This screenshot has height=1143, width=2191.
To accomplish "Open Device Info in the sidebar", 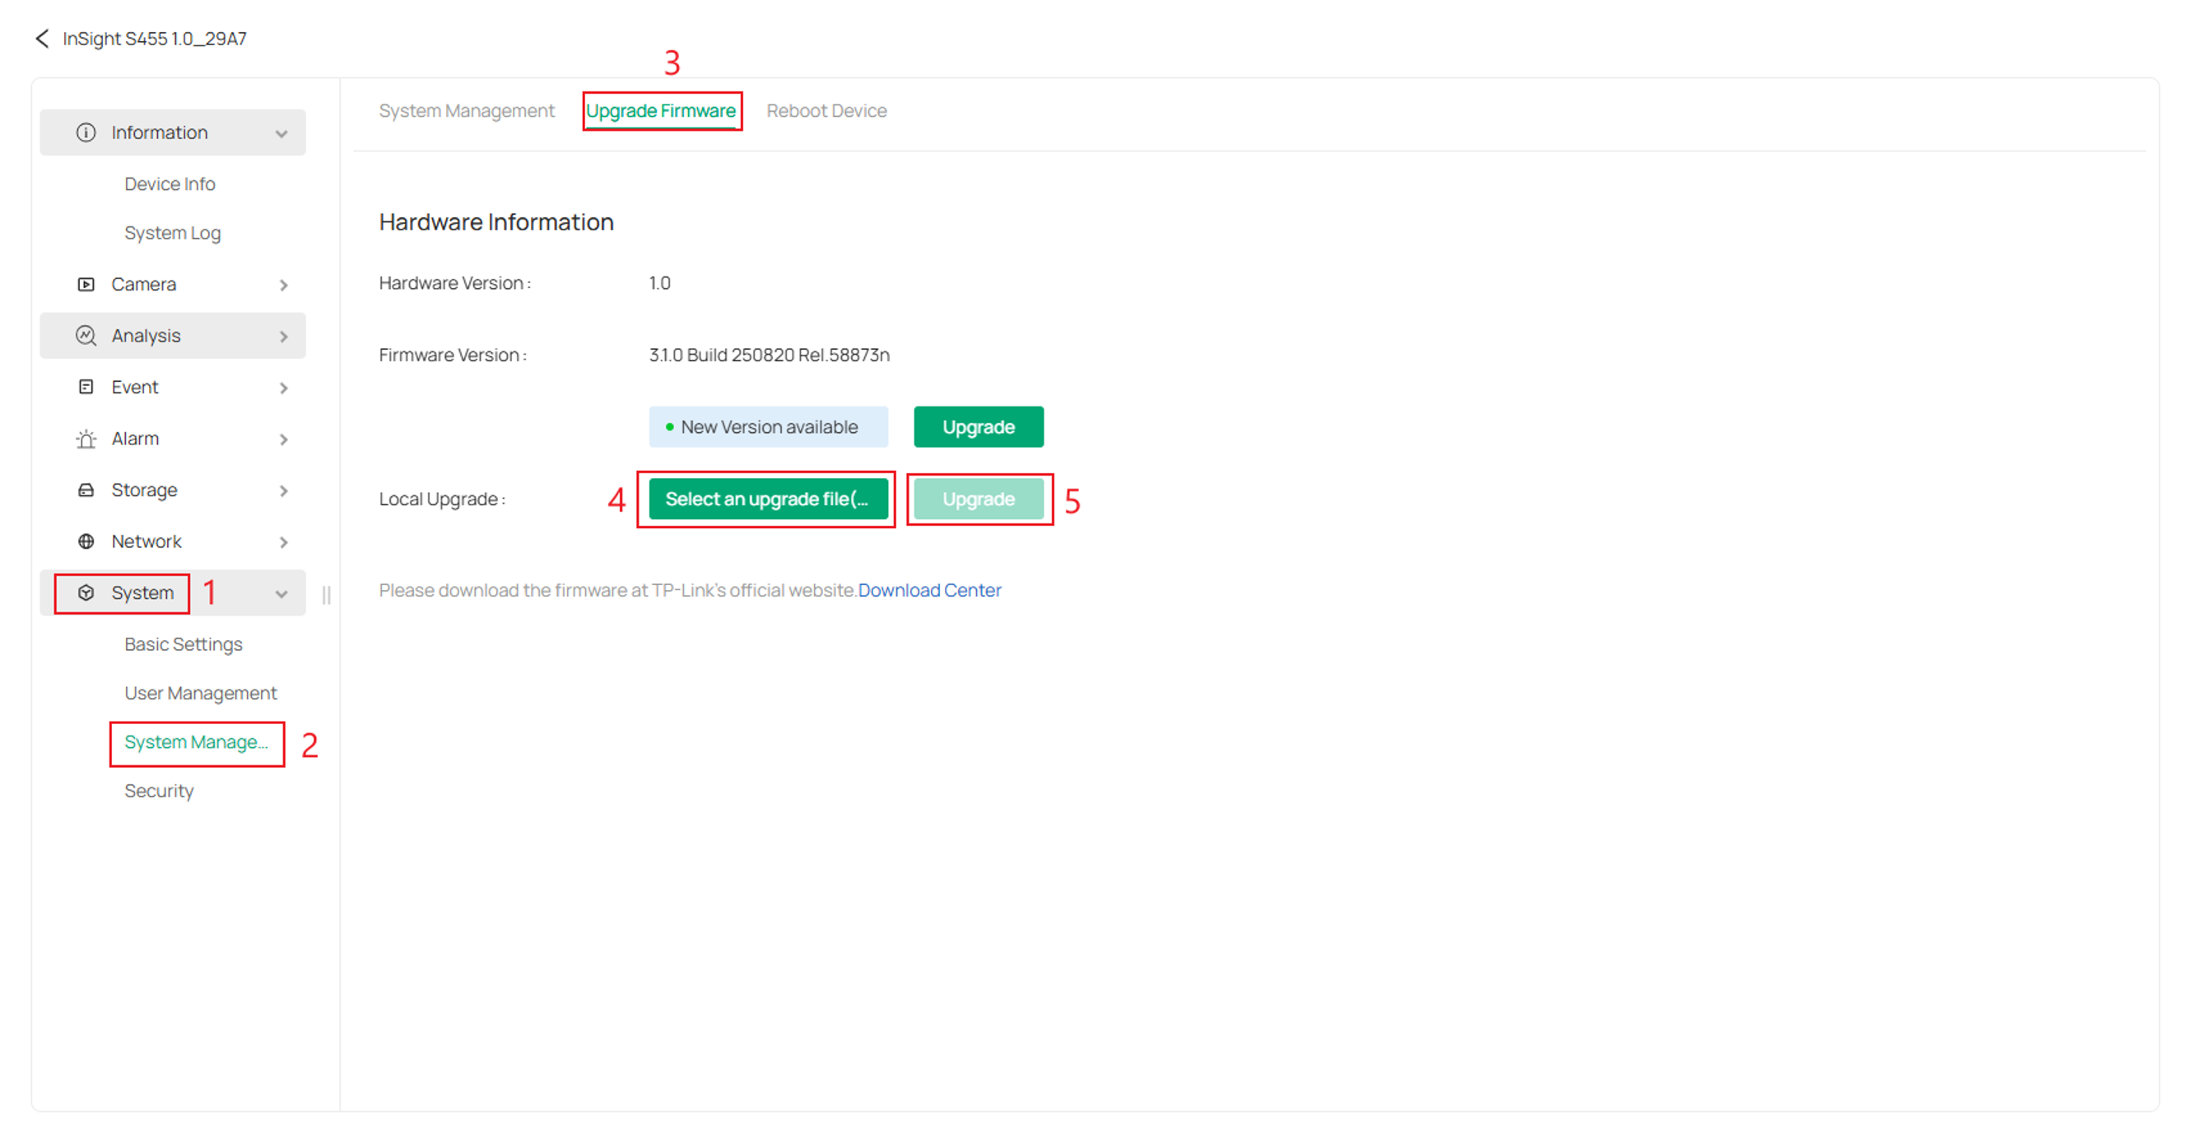I will point(170,184).
